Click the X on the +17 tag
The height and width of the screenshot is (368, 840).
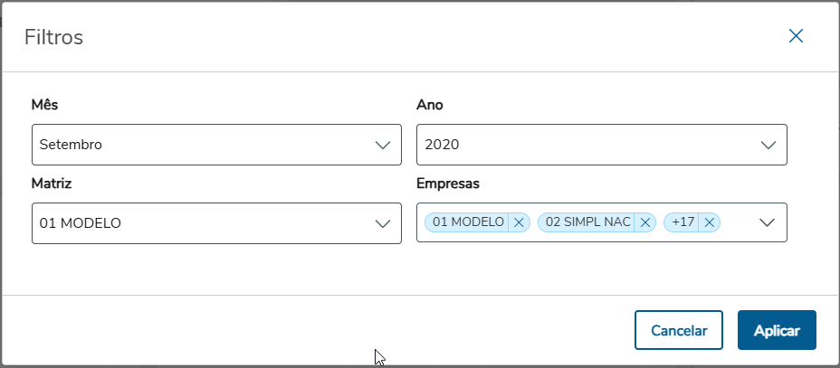710,222
